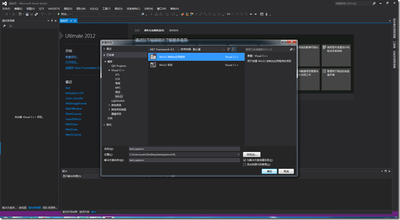This screenshot has height=220, width=400.
Task: Click the Undo toolbar icon
Action: click(x=42, y=14)
